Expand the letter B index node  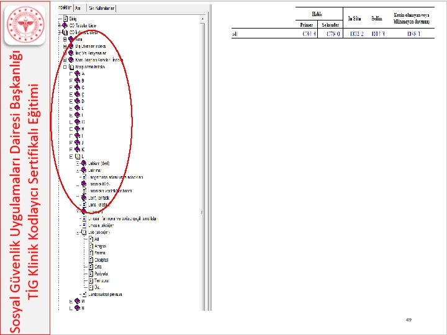(71, 81)
